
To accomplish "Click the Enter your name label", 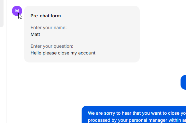I will coord(49,28).
